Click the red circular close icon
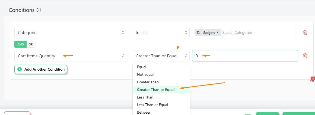The height and width of the screenshot is (115, 315). (313, 79)
